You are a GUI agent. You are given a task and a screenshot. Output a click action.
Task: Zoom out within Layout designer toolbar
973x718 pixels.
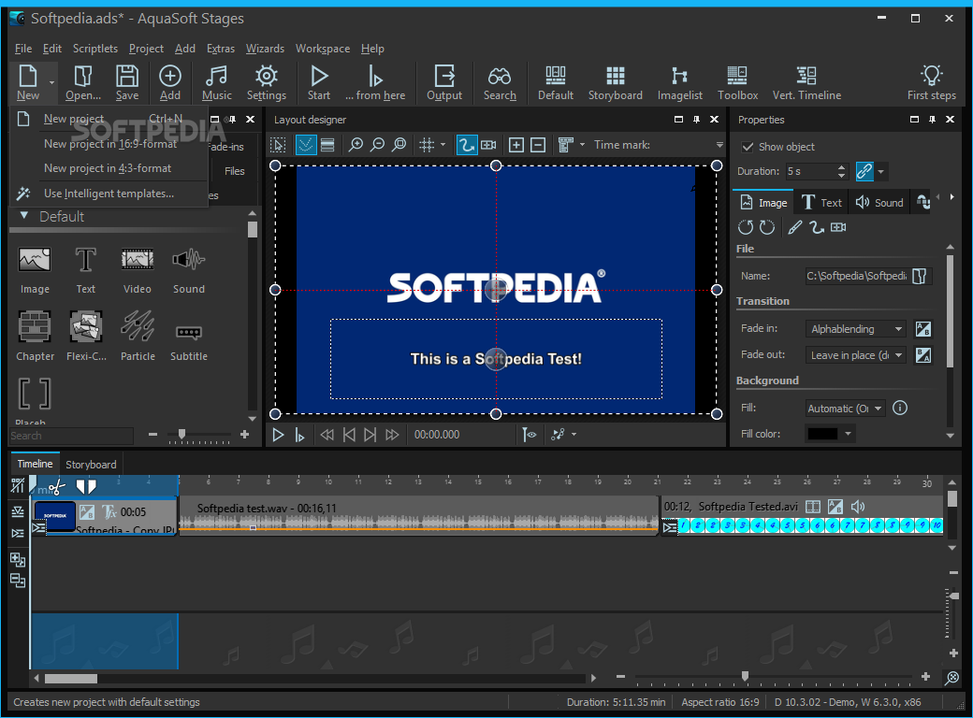(377, 145)
